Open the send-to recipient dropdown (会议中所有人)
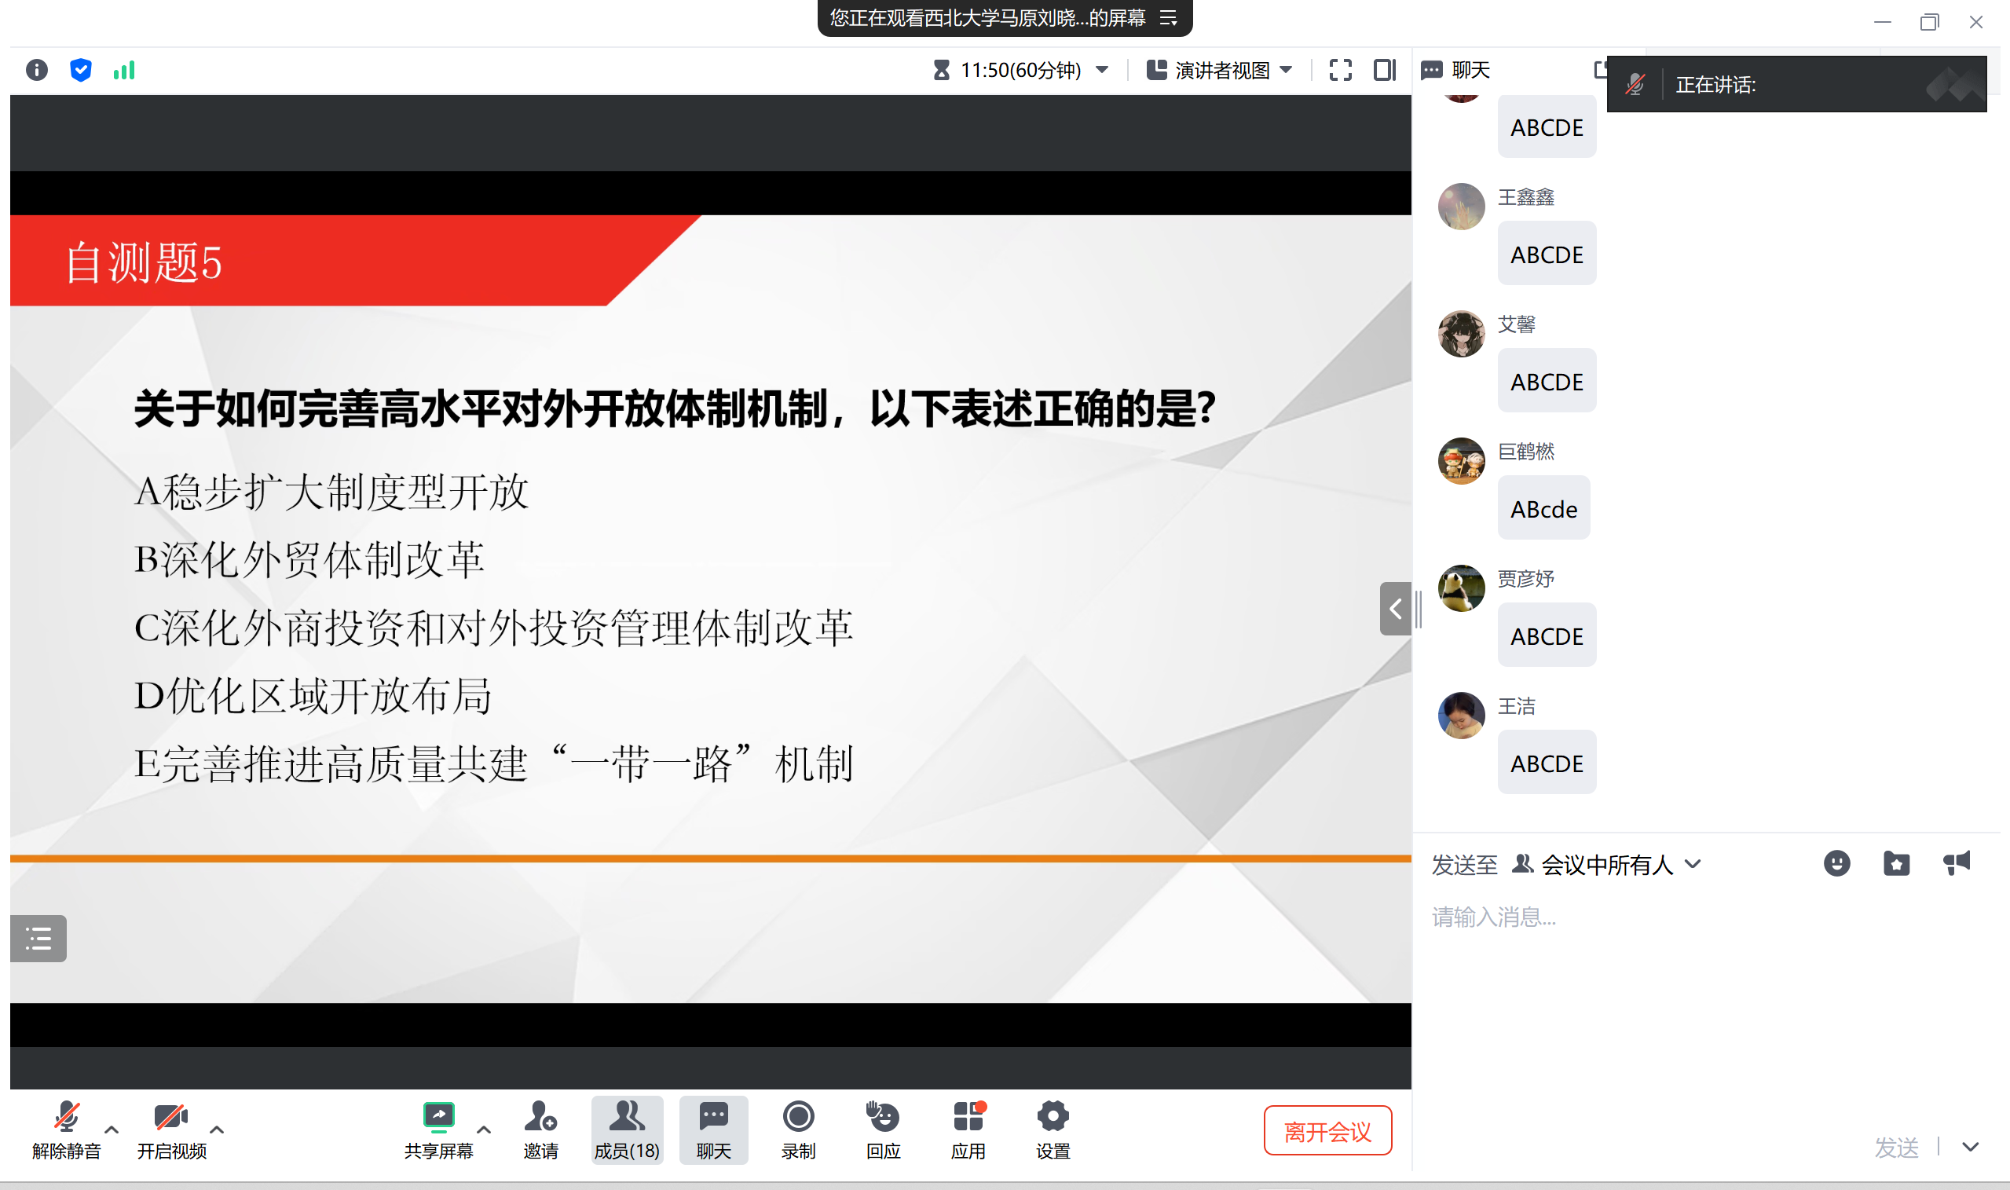The height and width of the screenshot is (1190, 2010). [x=1606, y=865]
